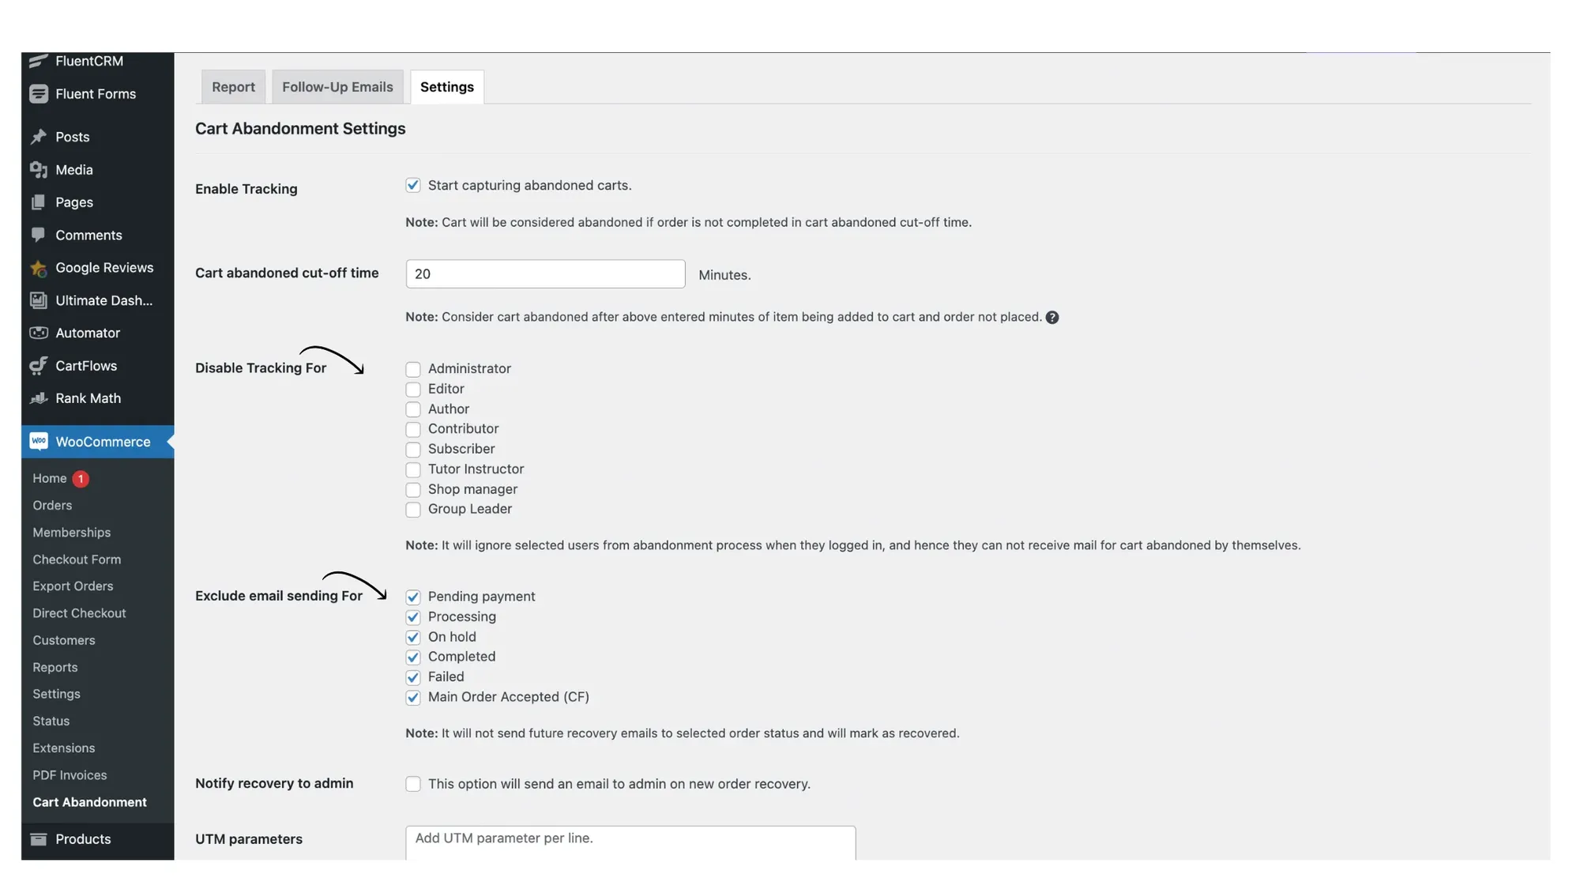Click the help icon near the cut-off note

1051,317
